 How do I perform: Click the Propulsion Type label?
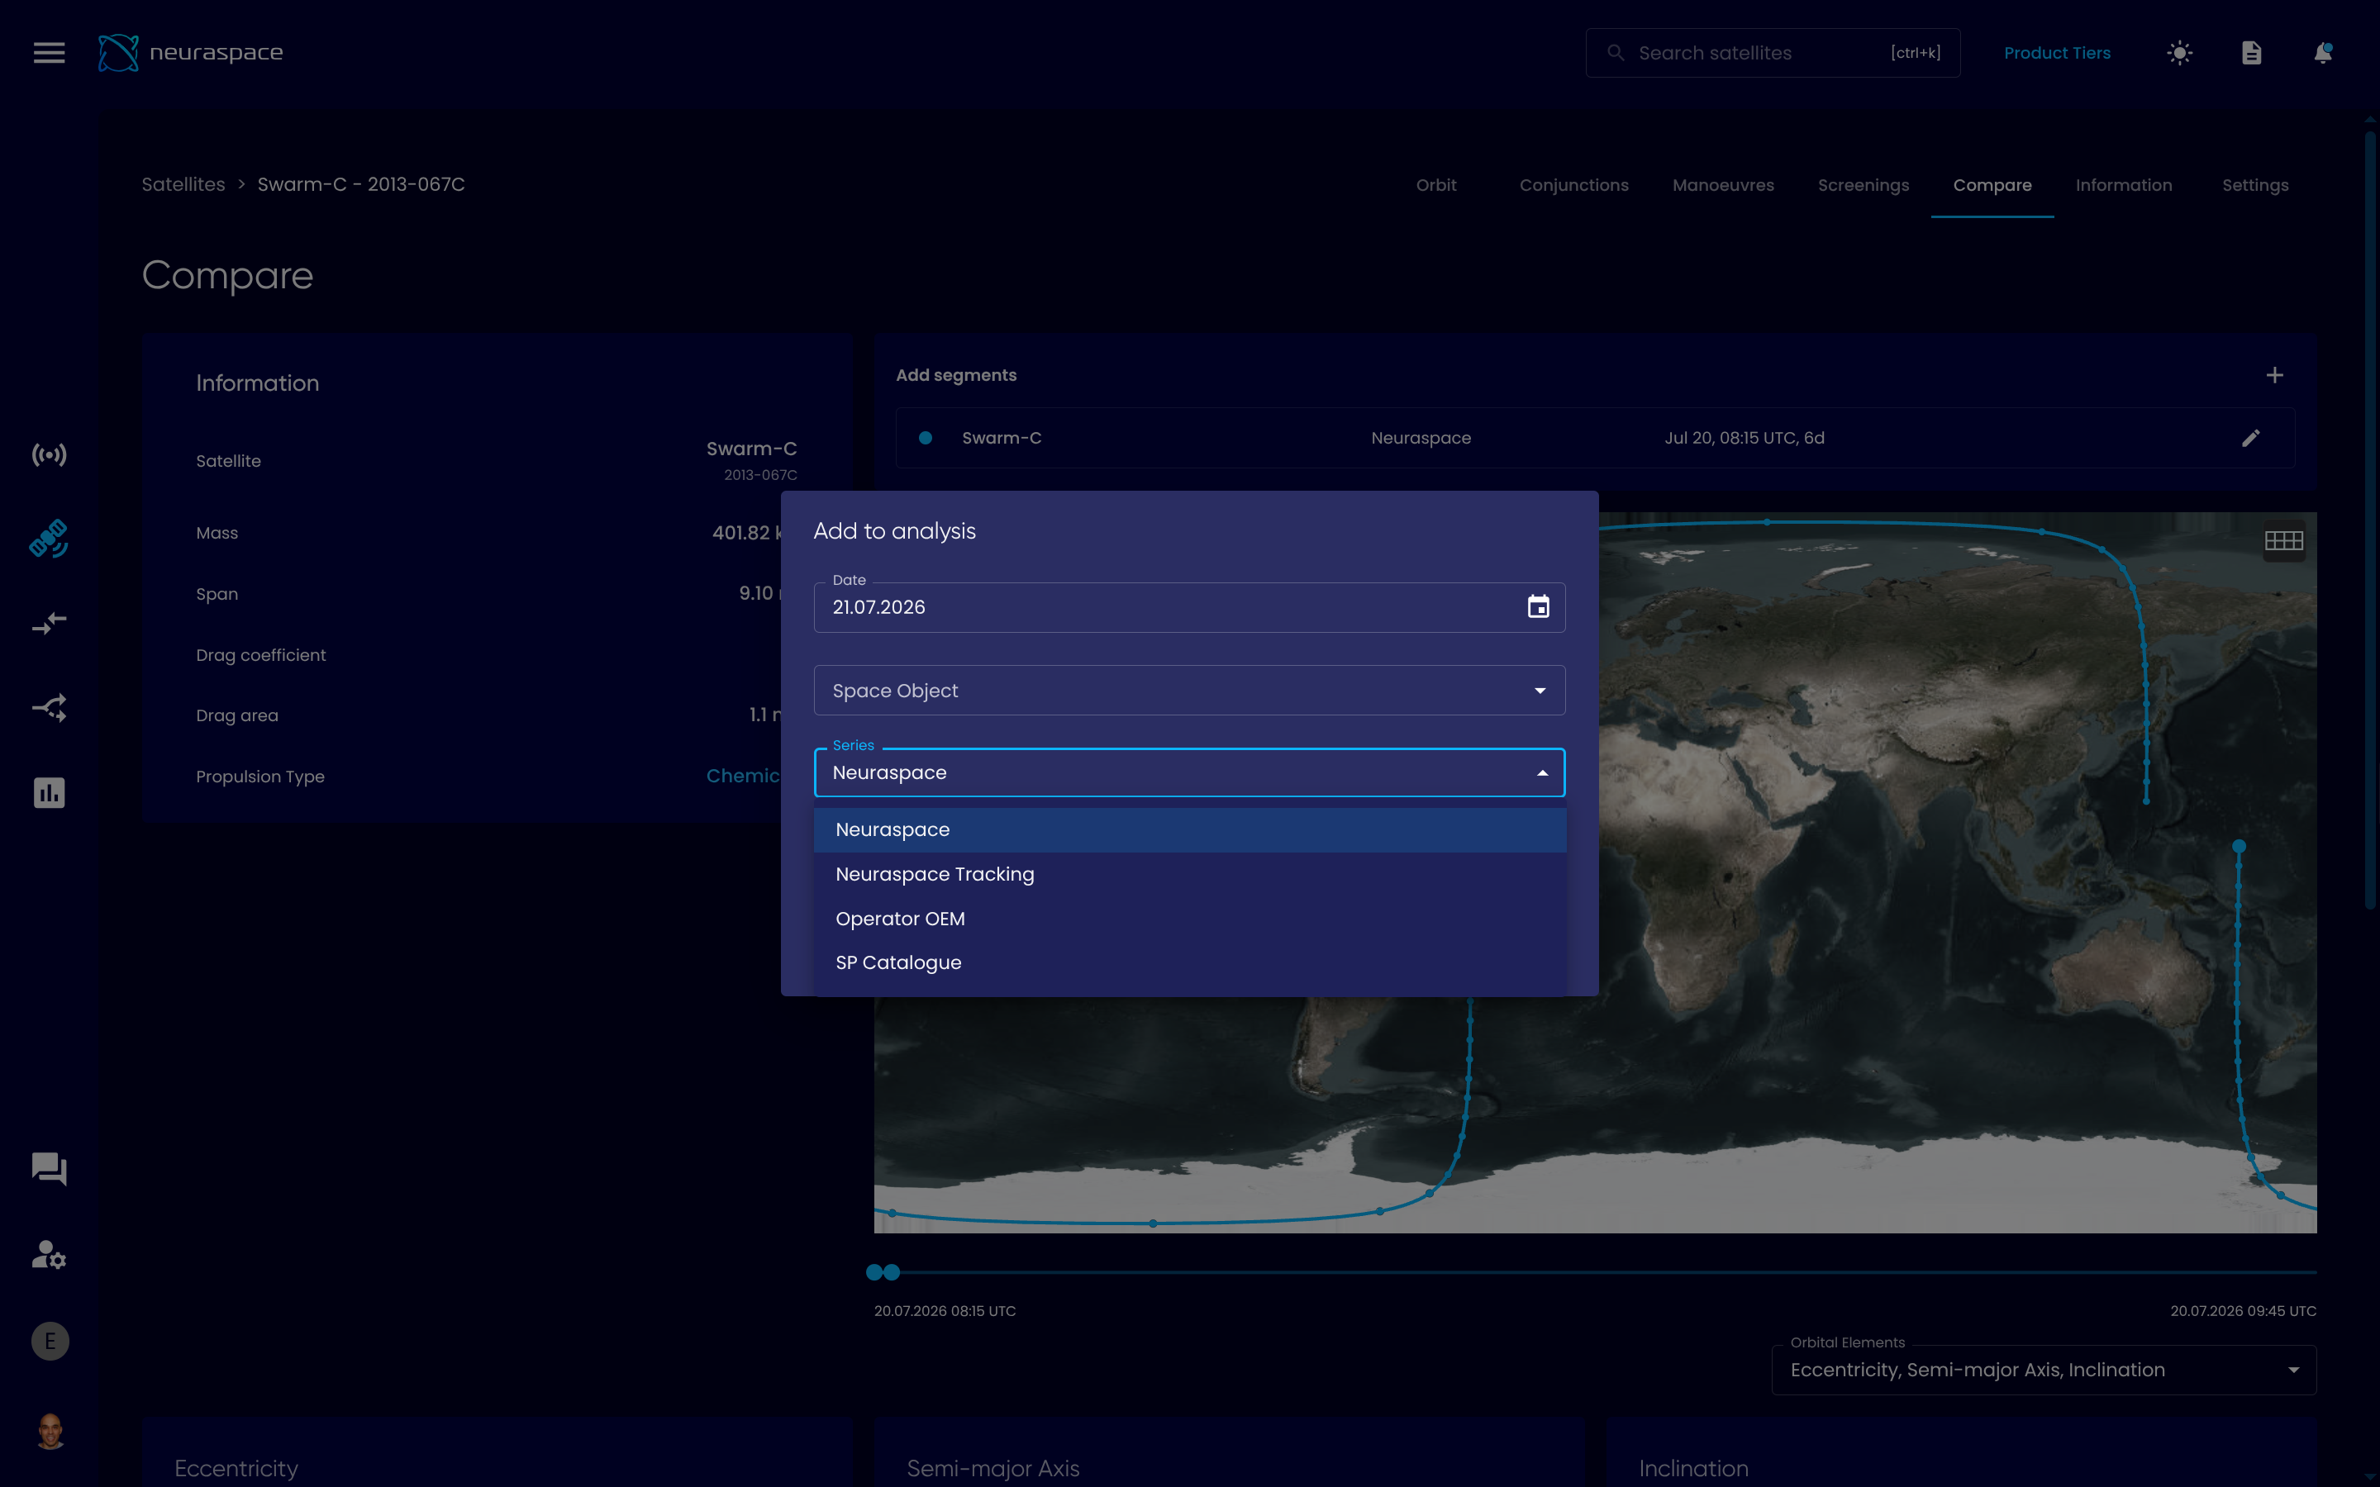259,777
